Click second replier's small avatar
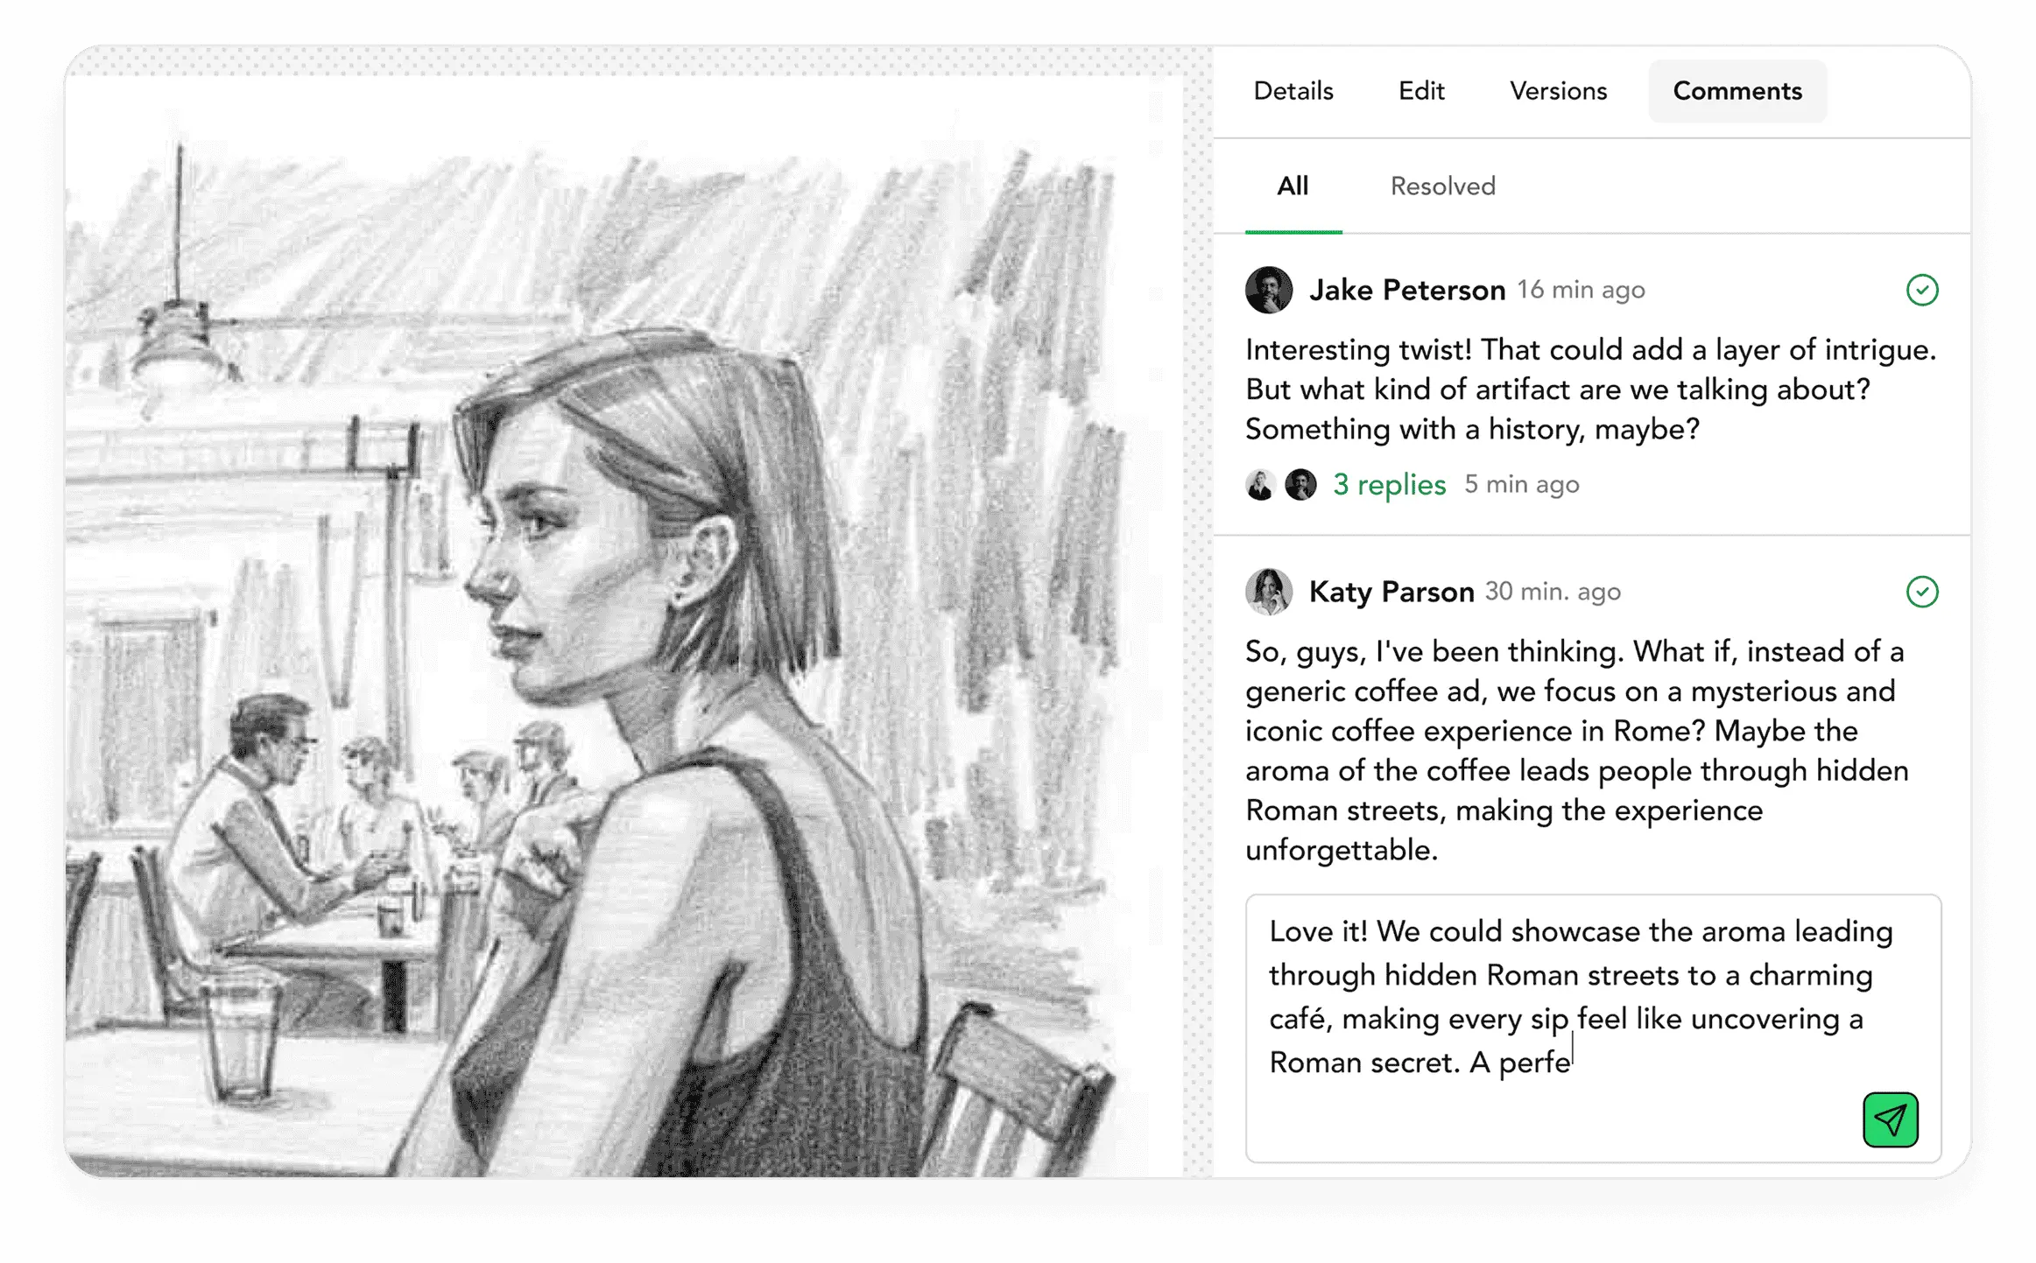Image resolution: width=2036 pixels, height=1263 pixels. 1300,484
